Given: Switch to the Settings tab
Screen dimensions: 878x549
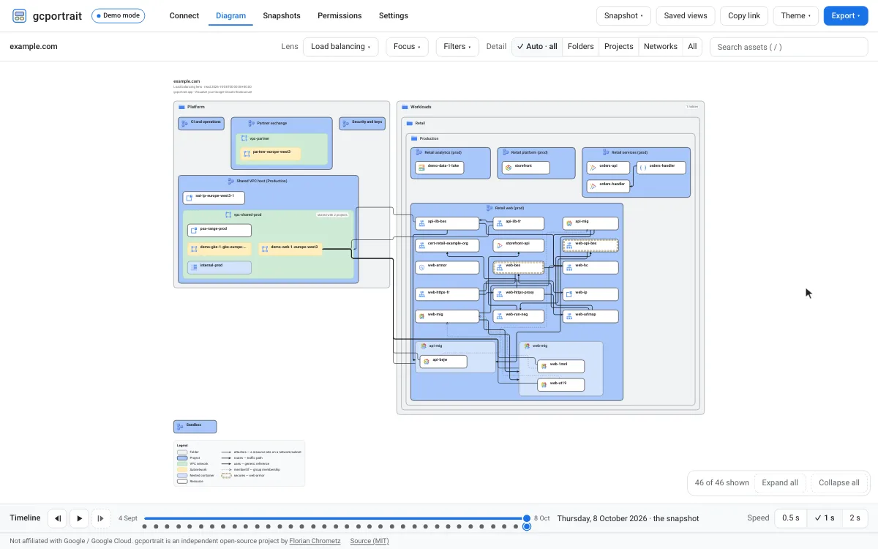Looking at the screenshot, I should (x=394, y=16).
